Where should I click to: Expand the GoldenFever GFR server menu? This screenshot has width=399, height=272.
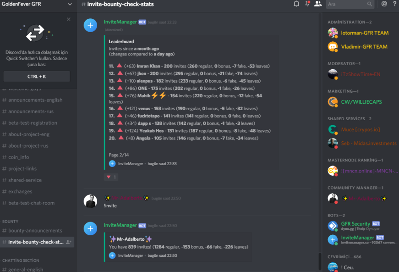coord(70,4)
